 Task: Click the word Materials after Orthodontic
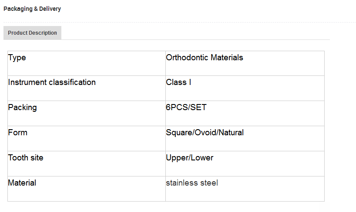point(227,58)
